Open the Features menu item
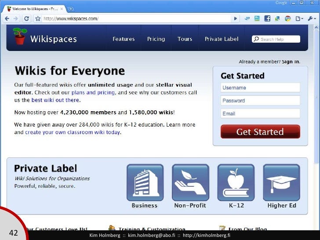Screen dimensions: 320x240 click(x=124, y=39)
